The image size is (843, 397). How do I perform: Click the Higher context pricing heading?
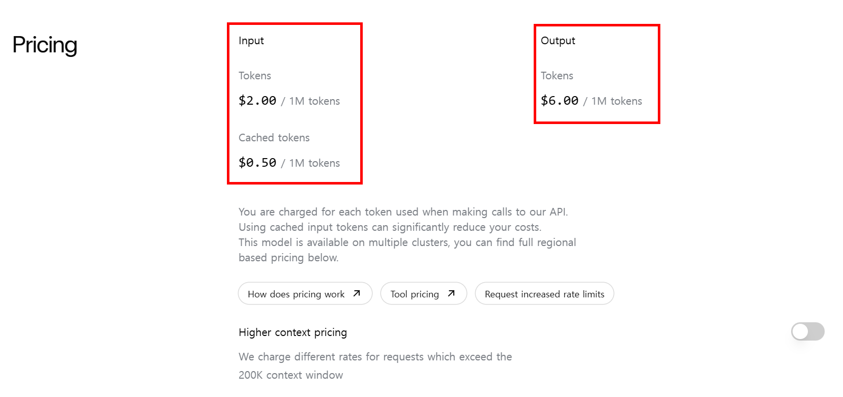coord(293,332)
